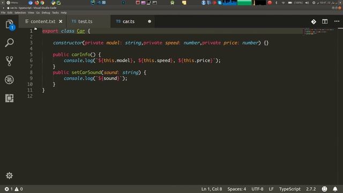Open the yellow sticky notes icon
343x193 pixels.
coord(184,3)
